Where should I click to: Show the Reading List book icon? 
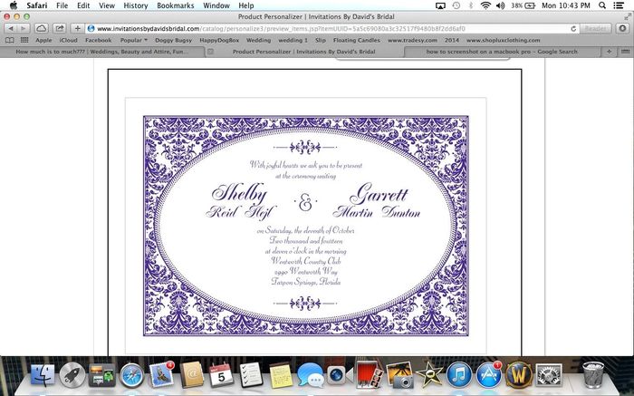pyautogui.click(x=9, y=40)
